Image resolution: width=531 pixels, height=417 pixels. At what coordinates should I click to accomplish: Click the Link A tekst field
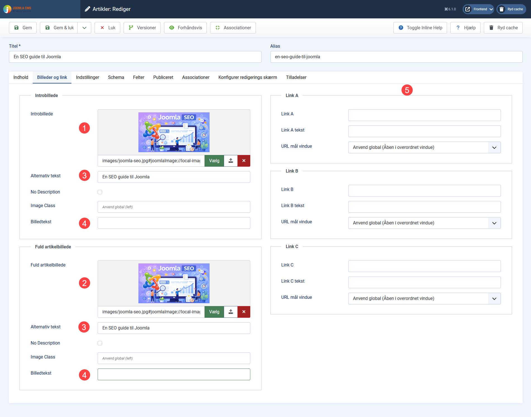(424, 131)
